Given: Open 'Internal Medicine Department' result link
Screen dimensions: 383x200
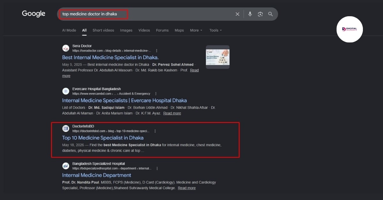Looking at the screenshot, I should click(97, 175).
